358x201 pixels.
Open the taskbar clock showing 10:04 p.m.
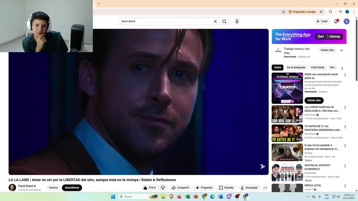pyautogui.click(x=349, y=197)
